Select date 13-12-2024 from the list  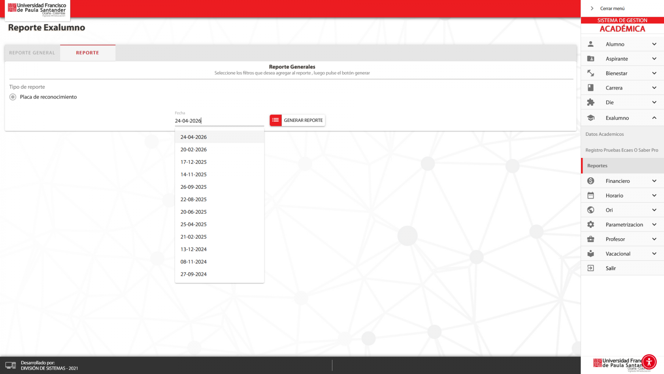[194, 249]
